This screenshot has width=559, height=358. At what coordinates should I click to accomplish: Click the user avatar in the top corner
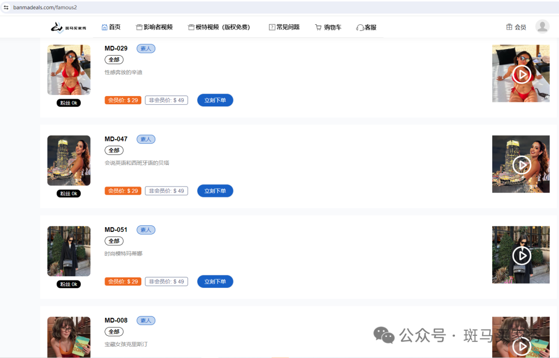pos(542,26)
